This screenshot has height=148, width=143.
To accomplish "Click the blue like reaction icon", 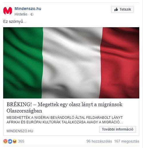I will click(10, 141).
